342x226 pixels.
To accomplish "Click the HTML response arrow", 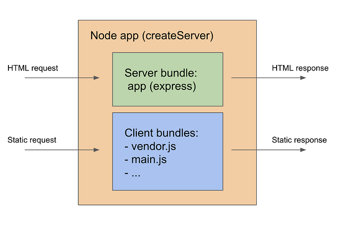I will [268, 78].
